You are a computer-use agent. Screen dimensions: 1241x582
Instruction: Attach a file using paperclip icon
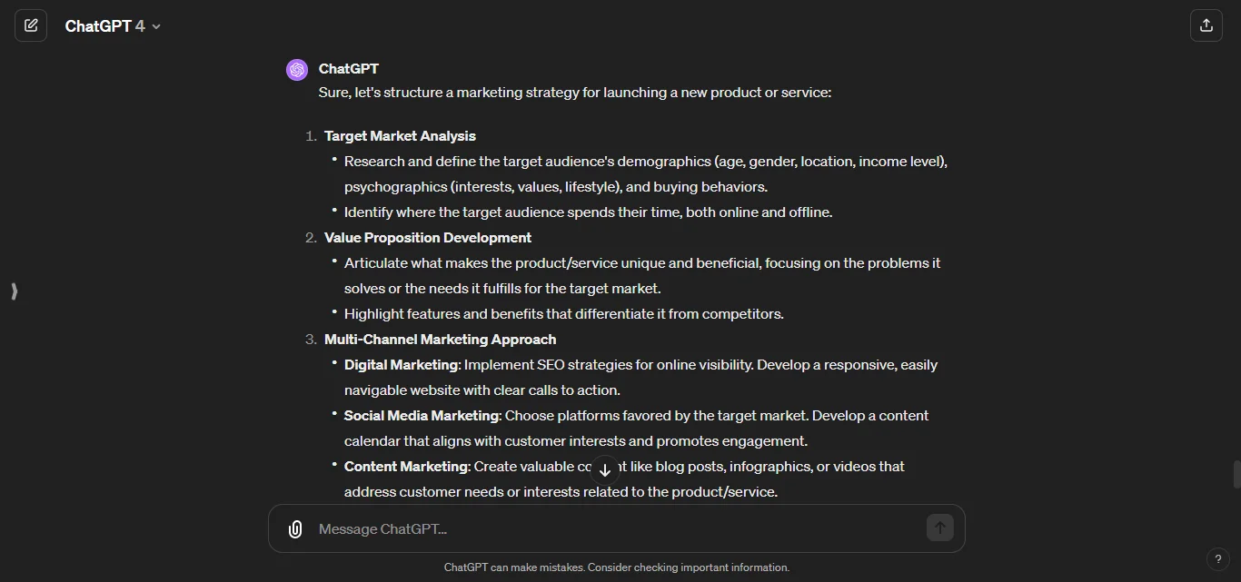pos(295,529)
